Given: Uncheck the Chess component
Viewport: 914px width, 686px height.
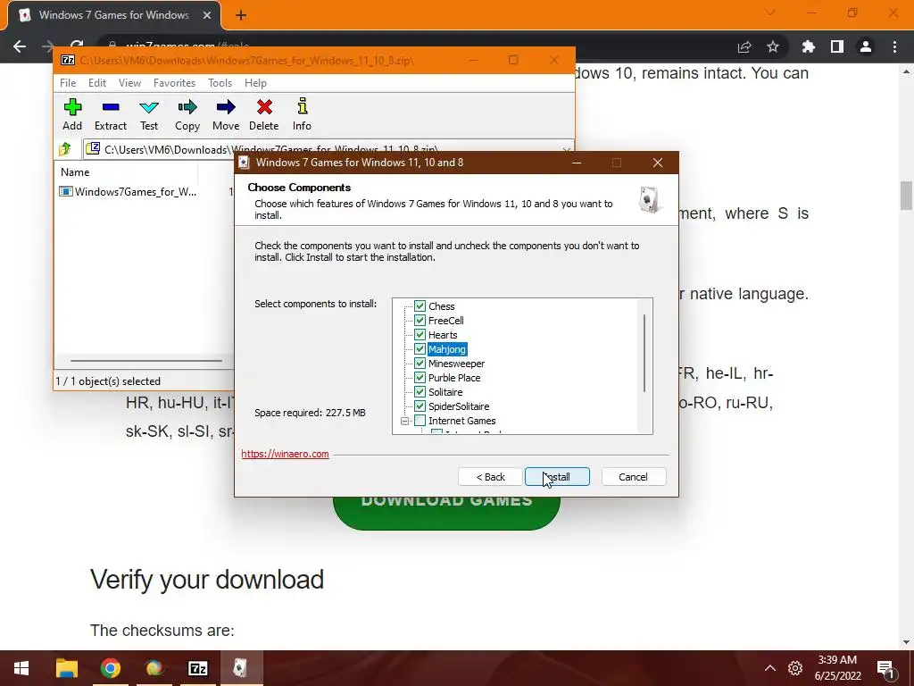Looking at the screenshot, I should pos(420,305).
